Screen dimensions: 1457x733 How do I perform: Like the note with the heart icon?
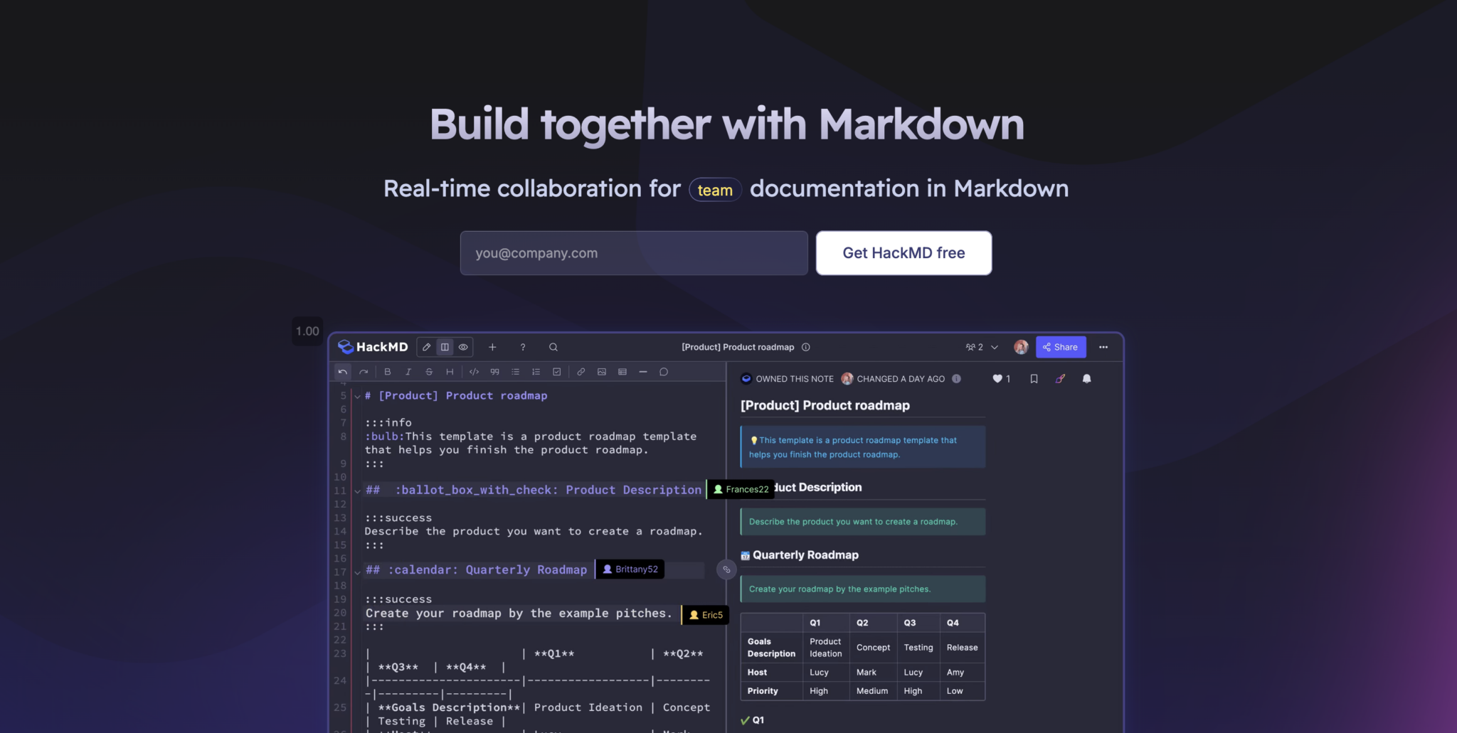(x=997, y=379)
